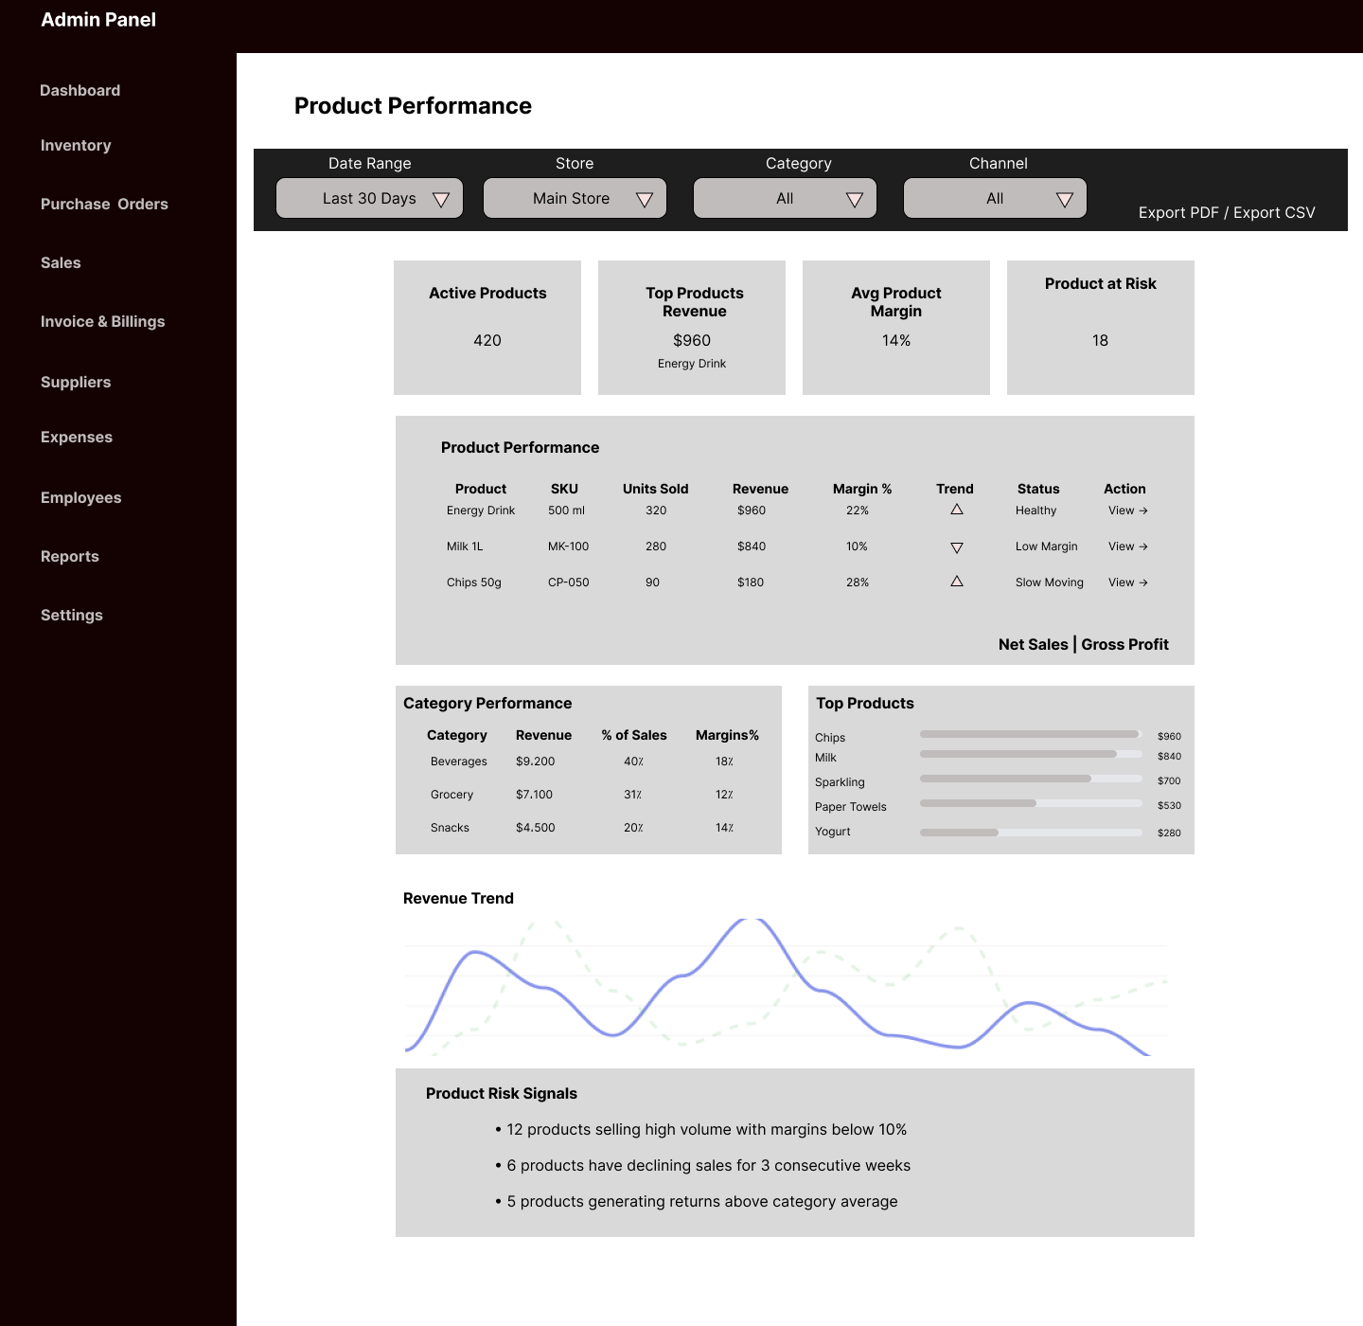1363x1326 pixels.
Task: Open the Channel dropdown set to All
Action: point(995,198)
